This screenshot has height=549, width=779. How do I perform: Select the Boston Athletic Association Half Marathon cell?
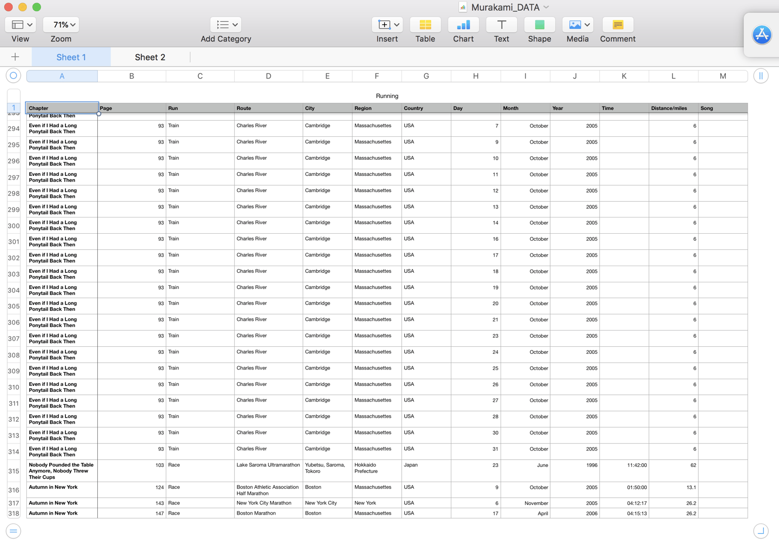pos(269,490)
